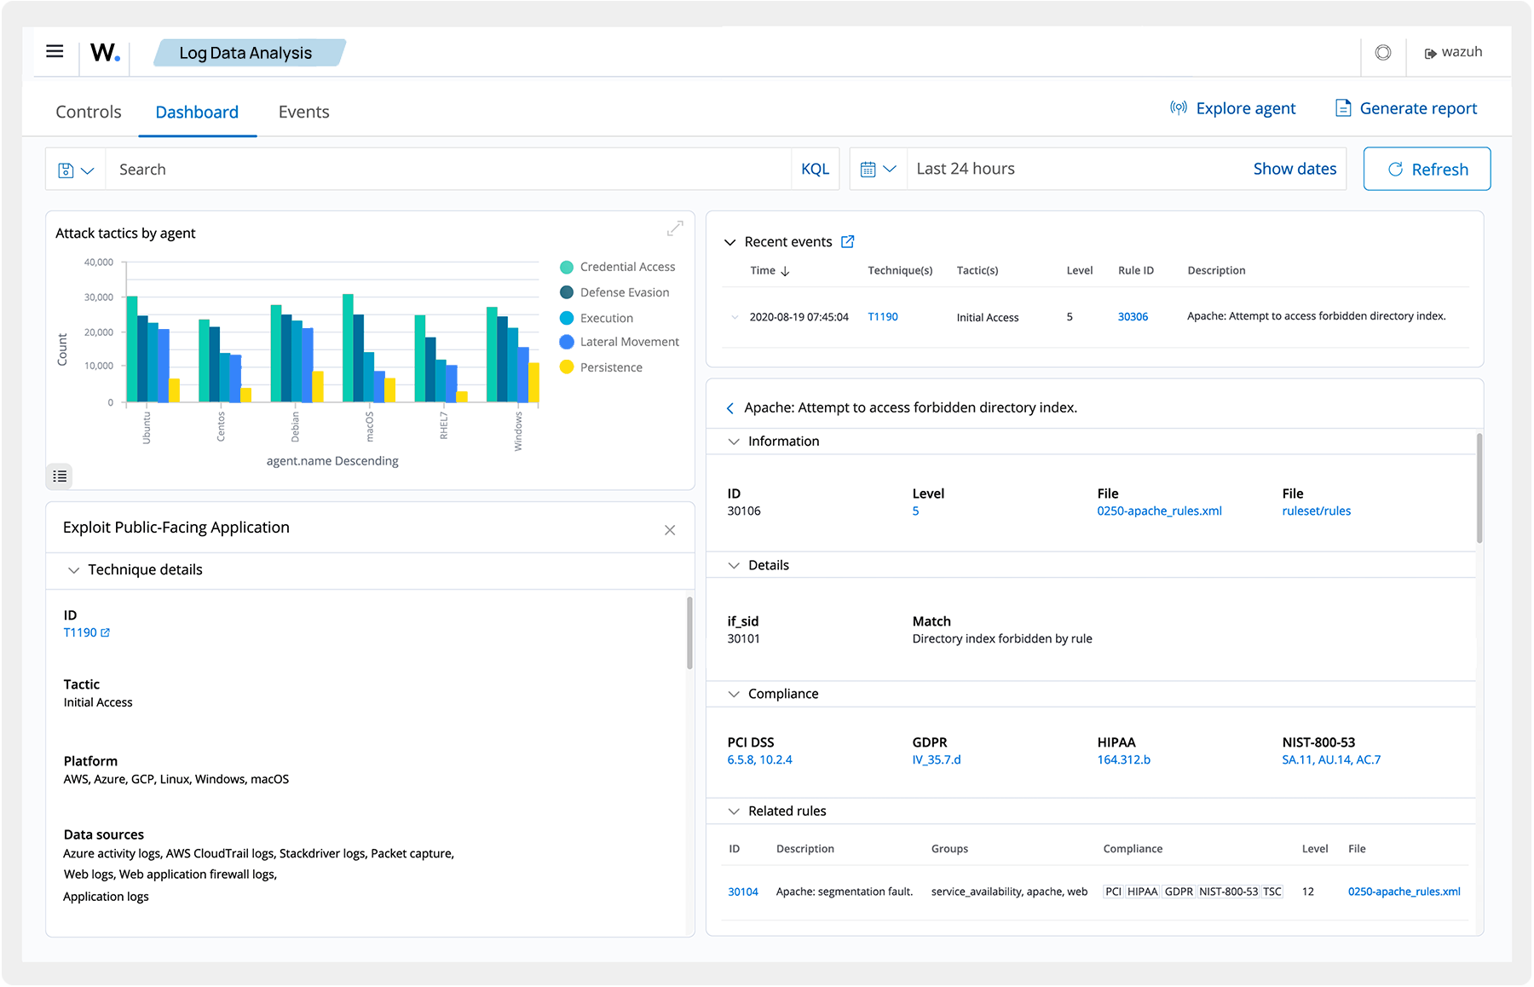
Task: Switch to the Events tab
Action: 303,111
